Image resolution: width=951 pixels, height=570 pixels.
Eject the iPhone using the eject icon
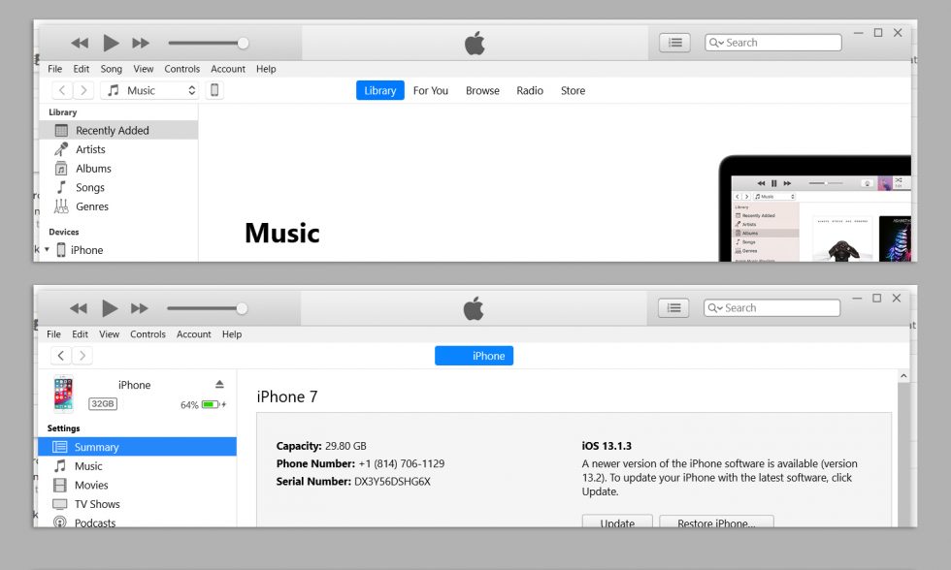click(219, 385)
